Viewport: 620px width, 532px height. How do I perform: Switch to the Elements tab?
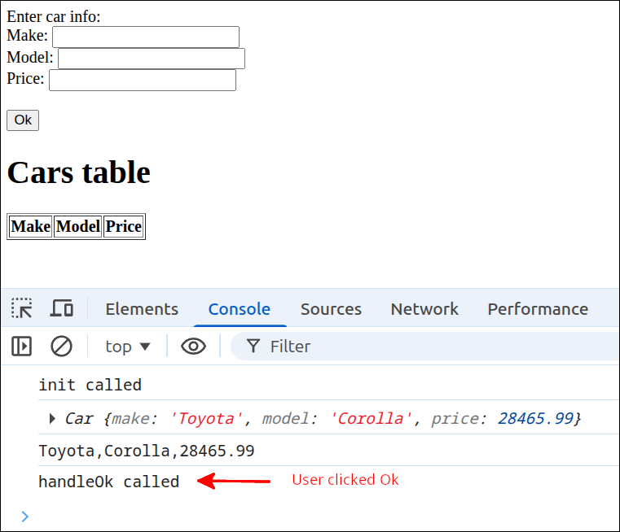coord(142,309)
